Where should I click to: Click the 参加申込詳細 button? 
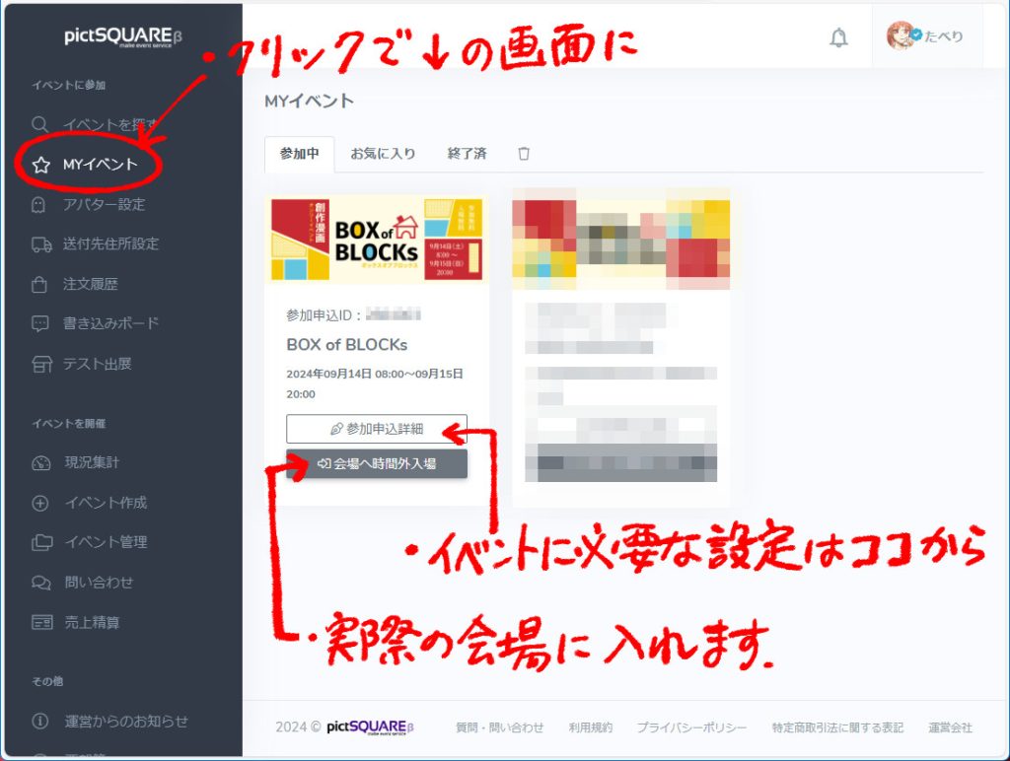coord(377,429)
